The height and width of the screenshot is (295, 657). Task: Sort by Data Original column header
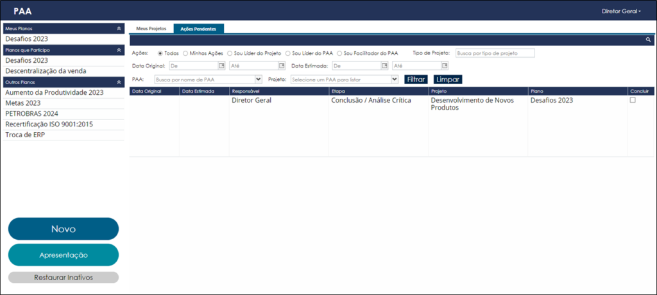154,91
